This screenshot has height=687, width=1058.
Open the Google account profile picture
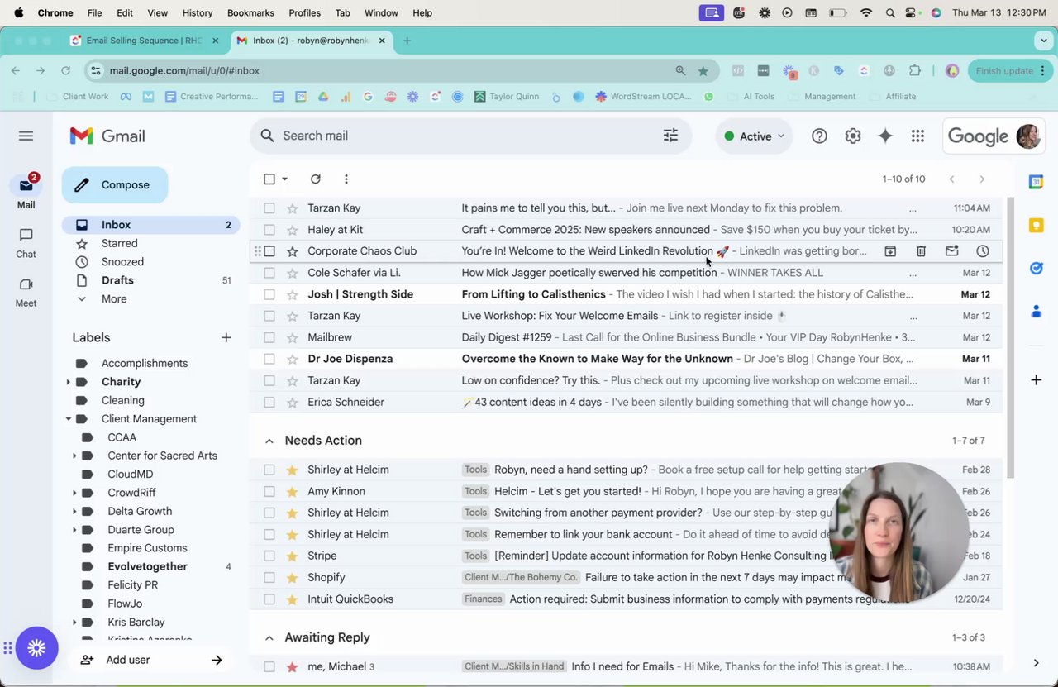pos(1028,136)
